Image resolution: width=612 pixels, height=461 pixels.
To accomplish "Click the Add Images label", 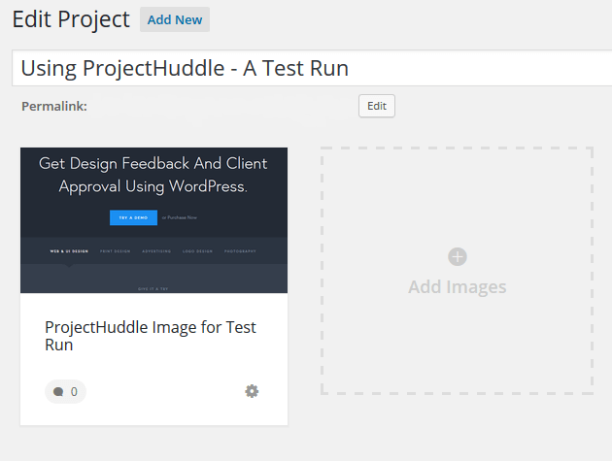I will tap(457, 287).
